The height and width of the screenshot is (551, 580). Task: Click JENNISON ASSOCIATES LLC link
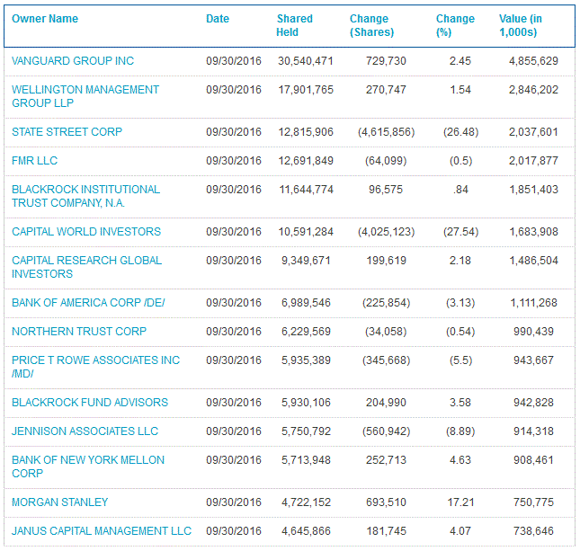point(85,431)
